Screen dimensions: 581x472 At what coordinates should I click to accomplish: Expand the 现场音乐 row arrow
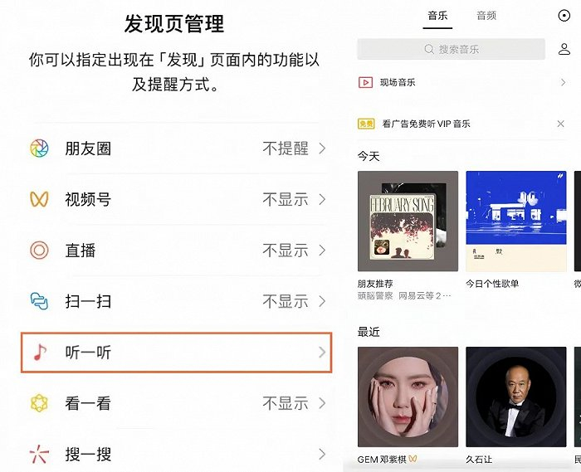click(563, 82)
